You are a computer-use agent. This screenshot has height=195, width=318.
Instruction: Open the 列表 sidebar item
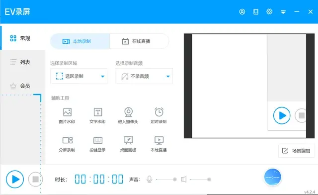22,62
